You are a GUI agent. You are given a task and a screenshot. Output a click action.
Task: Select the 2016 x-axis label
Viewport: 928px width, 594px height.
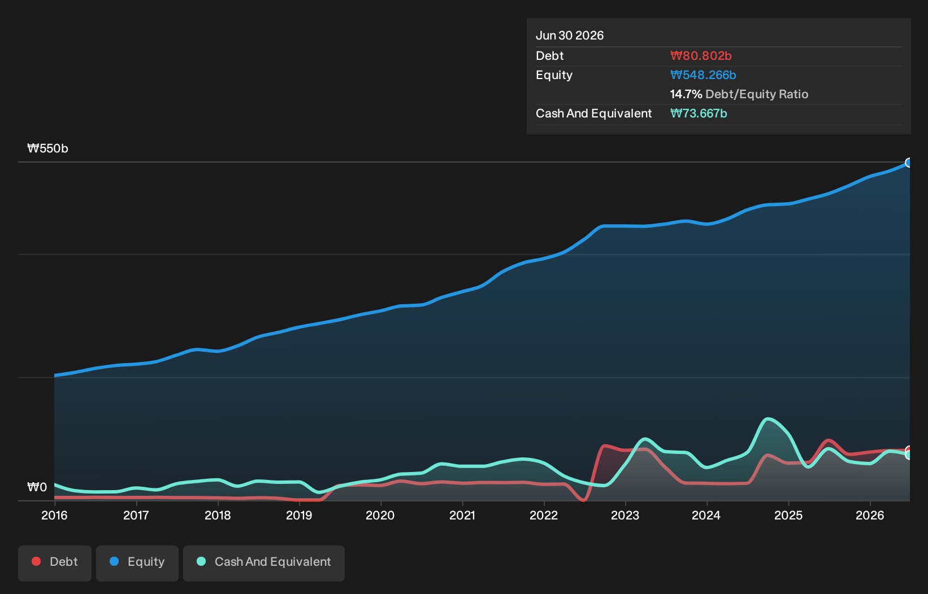coord(54,515)
